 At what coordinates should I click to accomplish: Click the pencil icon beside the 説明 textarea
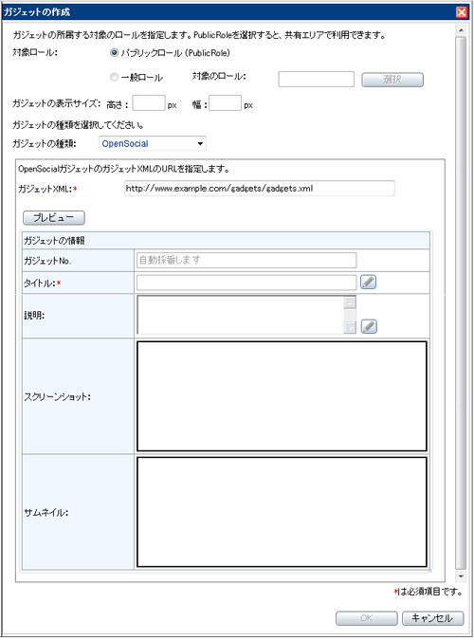coord(369,326)
